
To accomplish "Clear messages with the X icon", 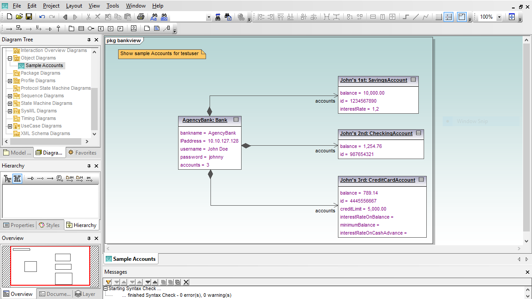I will [x=186, y=282].
